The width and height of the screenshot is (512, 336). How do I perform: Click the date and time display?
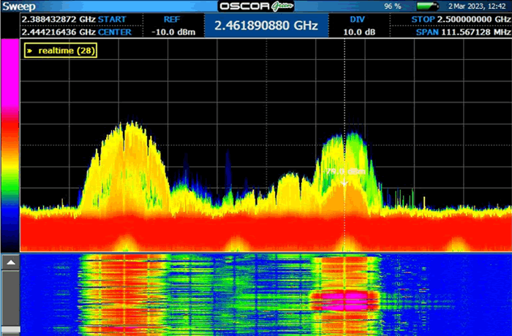point(478,6)
